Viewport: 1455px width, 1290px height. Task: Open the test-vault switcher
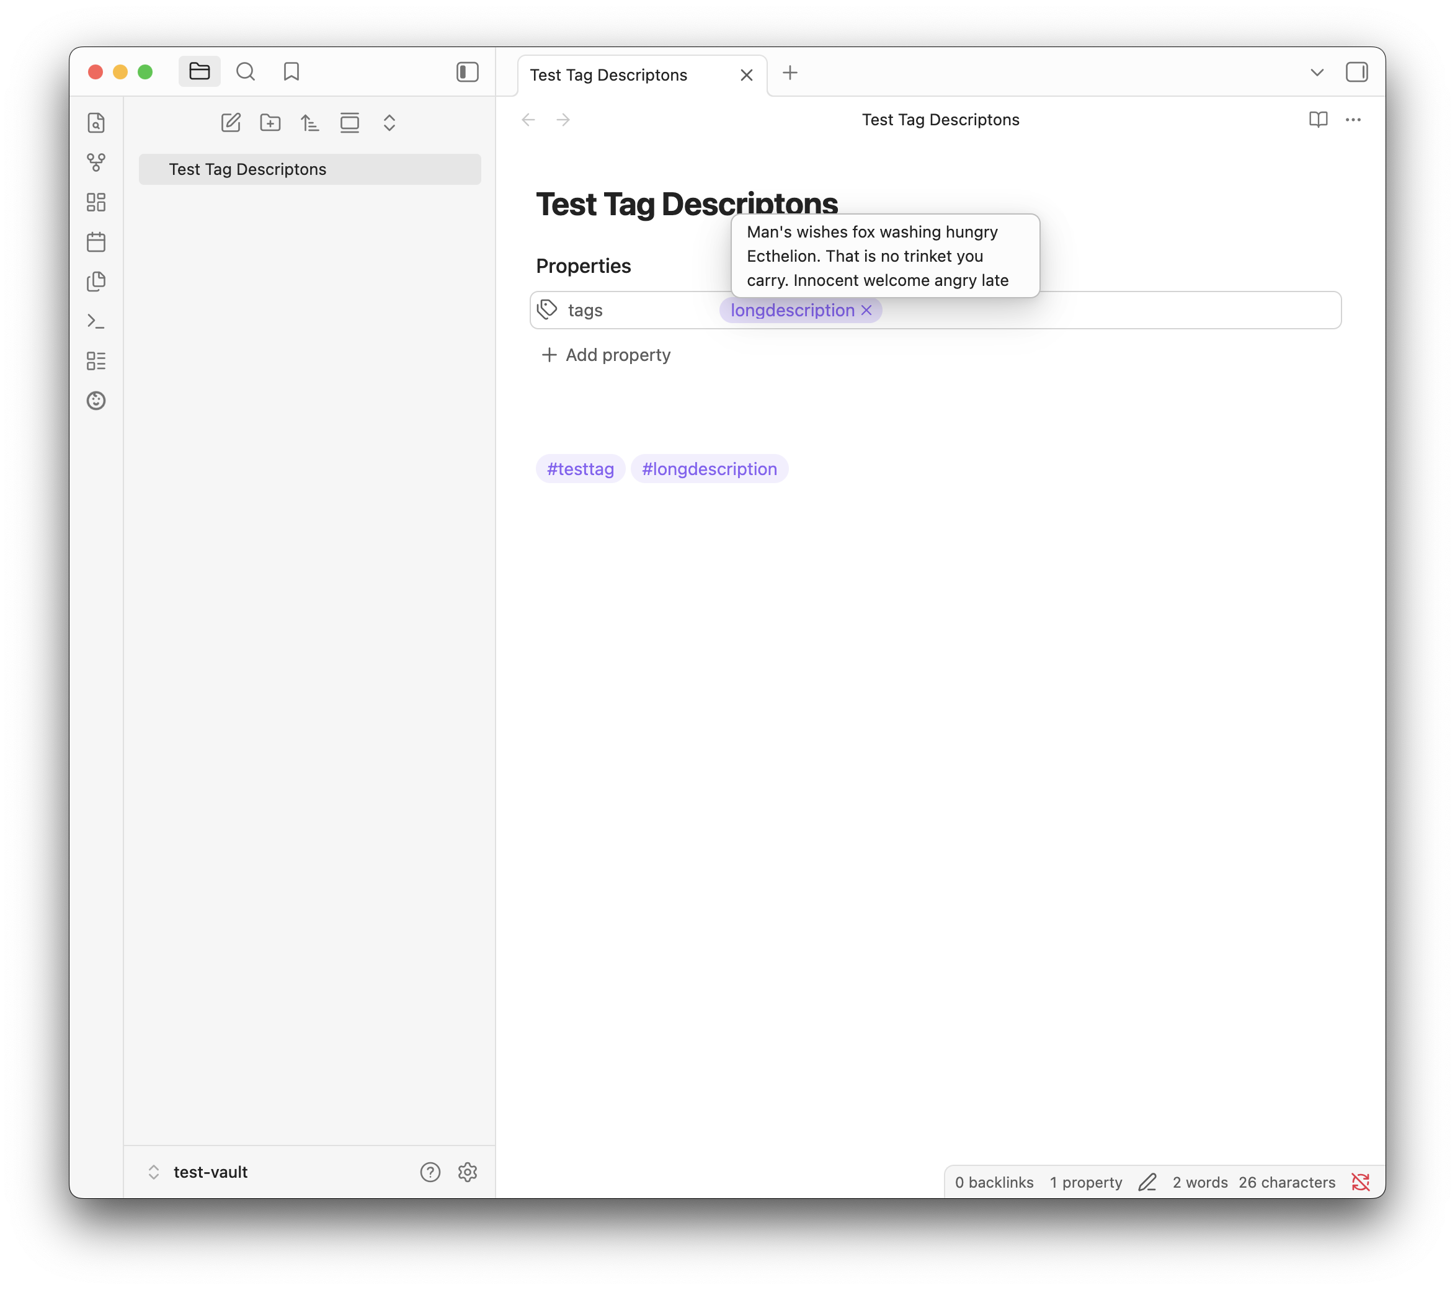pos(198,1172)
